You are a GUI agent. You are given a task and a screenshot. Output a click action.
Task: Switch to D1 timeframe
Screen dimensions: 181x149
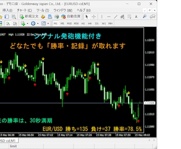click(x=97, y=24)
